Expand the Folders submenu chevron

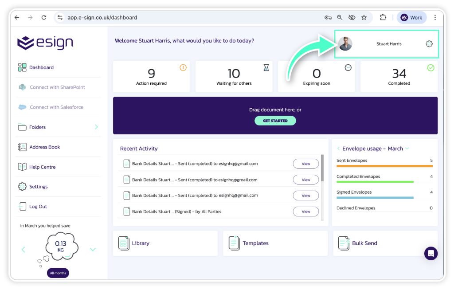pos(96,127)
